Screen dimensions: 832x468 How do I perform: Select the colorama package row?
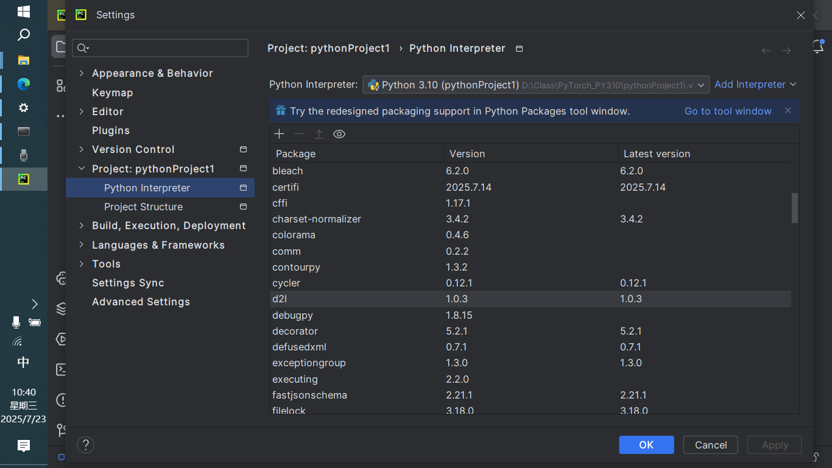[x=531, y=235]
